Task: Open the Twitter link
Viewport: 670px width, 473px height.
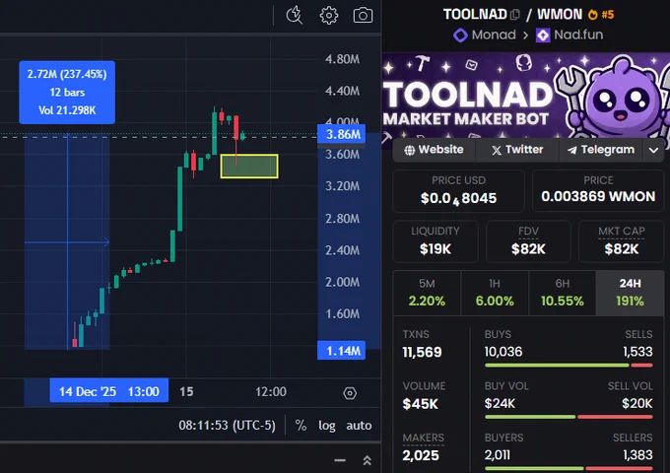Action: click(517, 150)
